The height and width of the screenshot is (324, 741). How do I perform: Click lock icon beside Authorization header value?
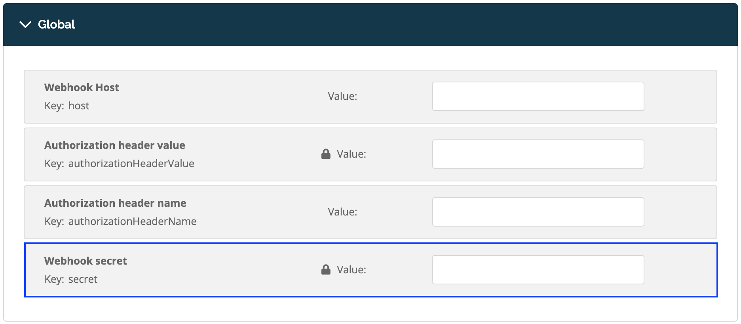pos(326,154)
